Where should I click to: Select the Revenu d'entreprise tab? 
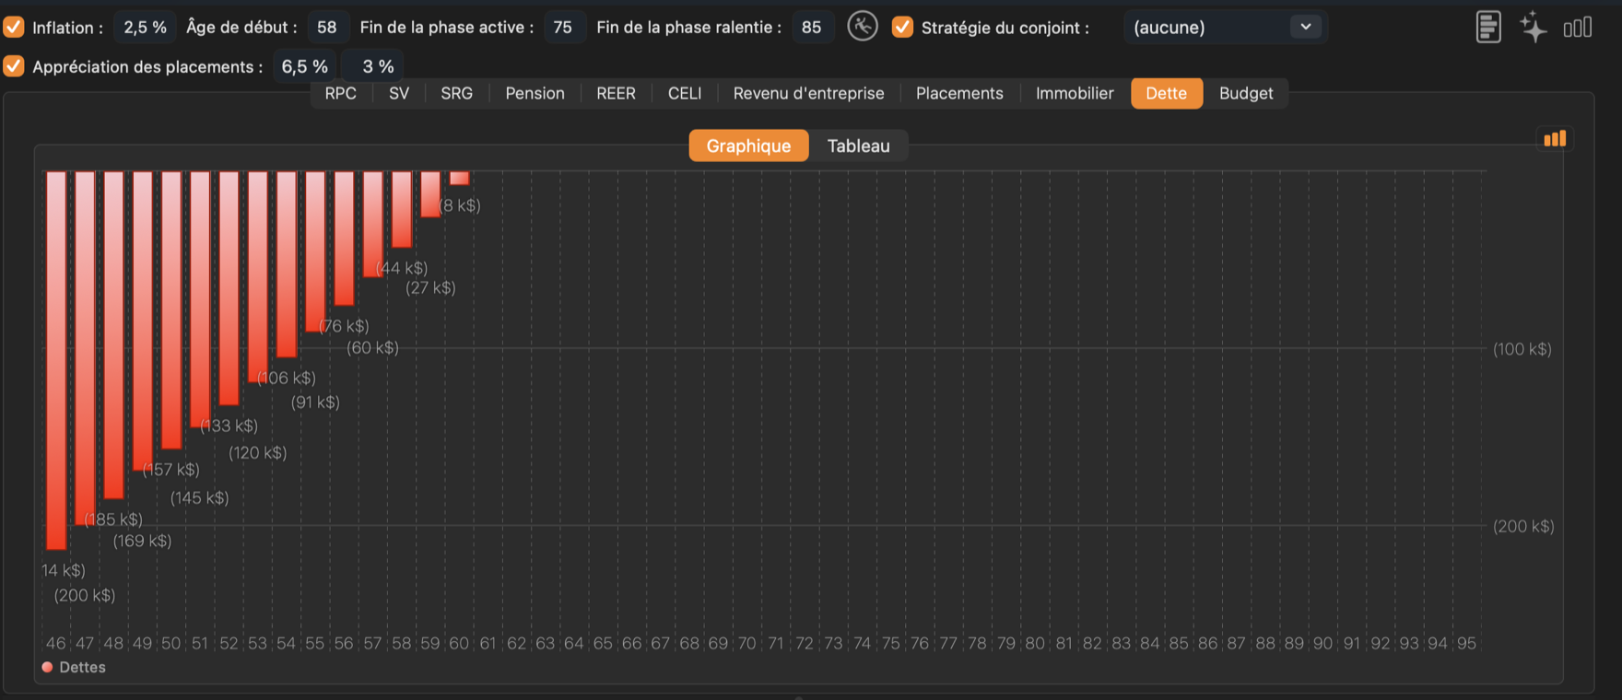[x=808, y=93]
